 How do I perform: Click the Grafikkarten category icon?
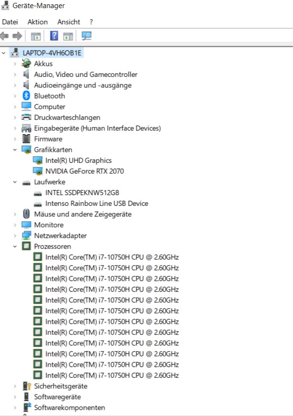[26, 149]
